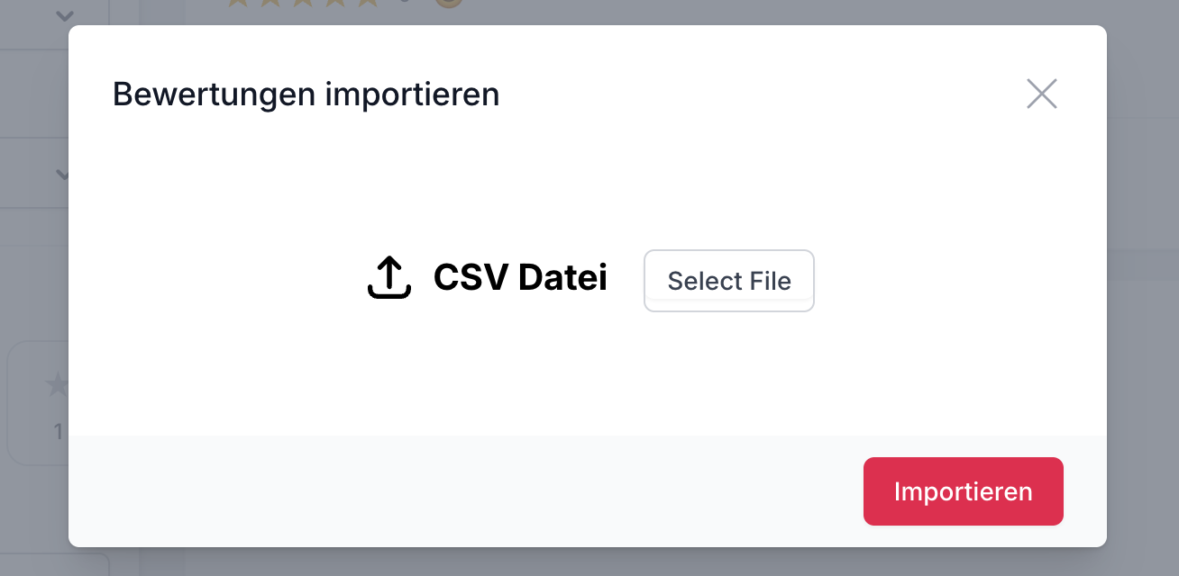The height and width of the screenshot is (576, 1179).
Task: Click the Bewertungen importieren dialog title
Action: [x=306, y=94]
